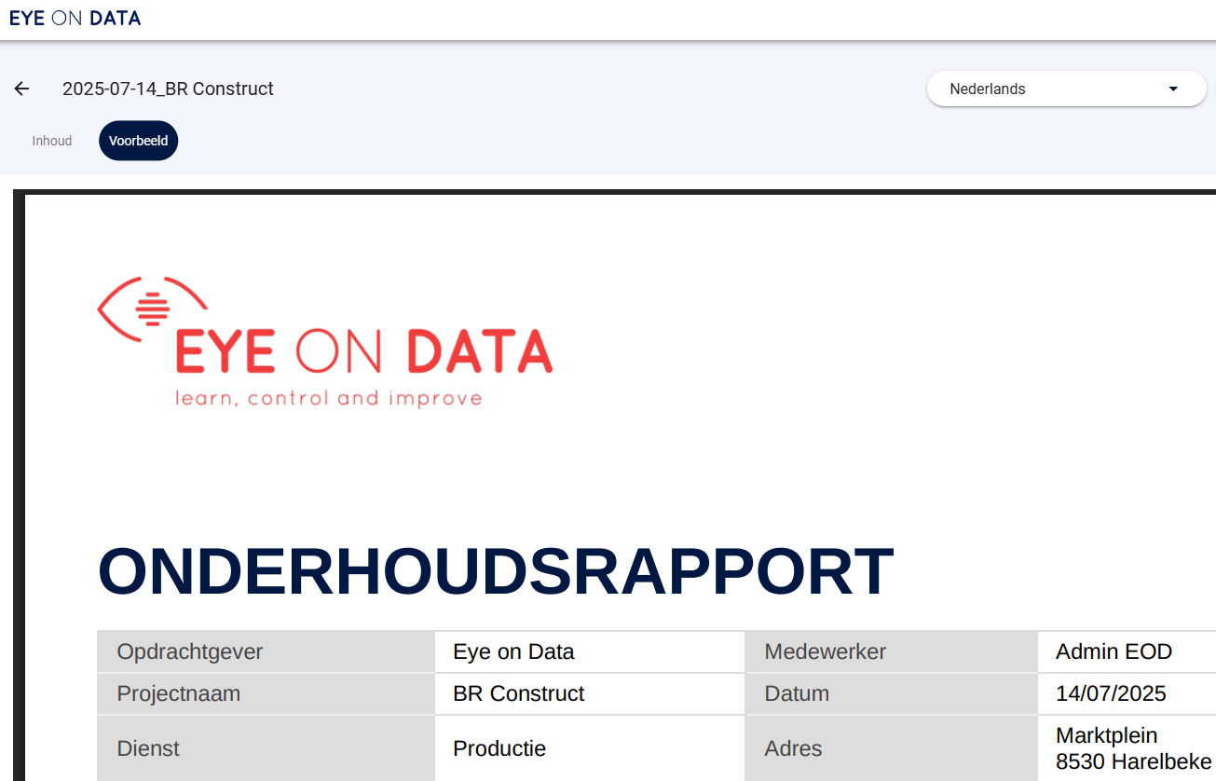Open the Nederlands language dropdown
1216x781 pixels.
click(x=1065, y=89)
